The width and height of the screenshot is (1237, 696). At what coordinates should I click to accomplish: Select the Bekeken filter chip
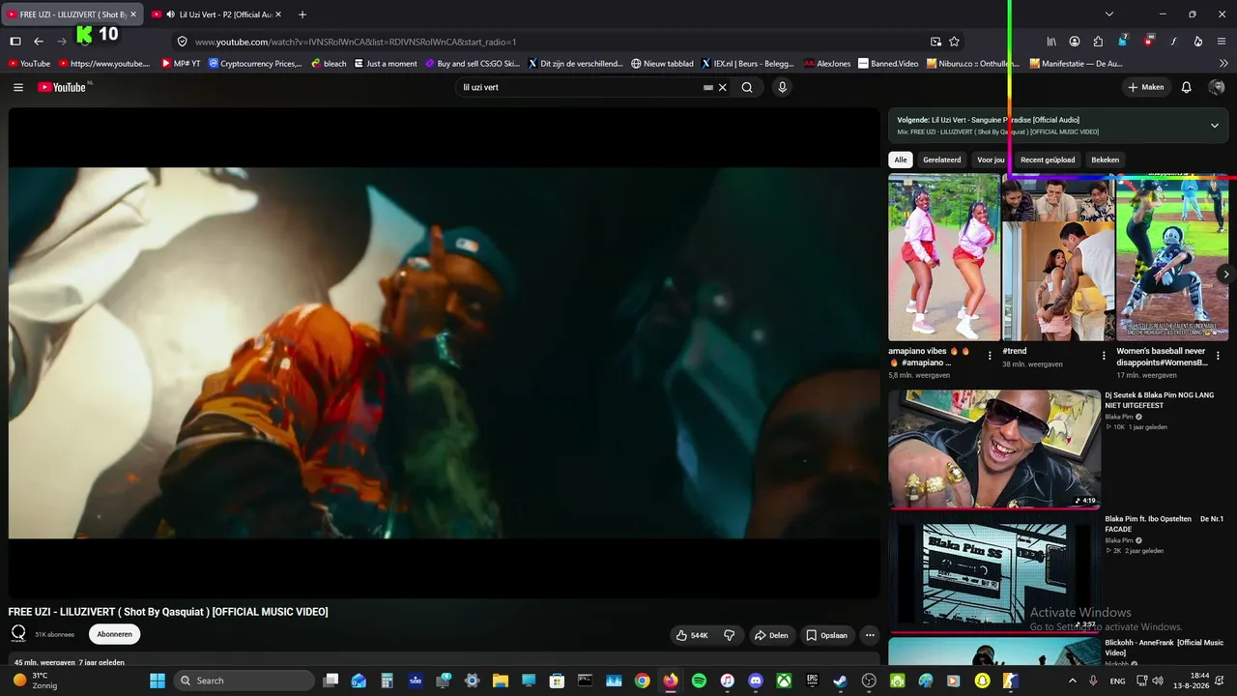tap(1106, 159)
